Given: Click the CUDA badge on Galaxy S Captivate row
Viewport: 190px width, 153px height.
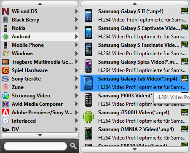Looking at the screenshot, I should [x=185, y=28].
